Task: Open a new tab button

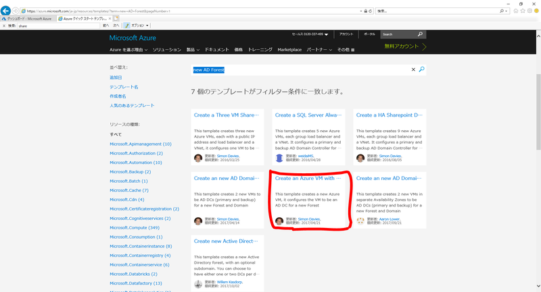Action: [116, 19]
